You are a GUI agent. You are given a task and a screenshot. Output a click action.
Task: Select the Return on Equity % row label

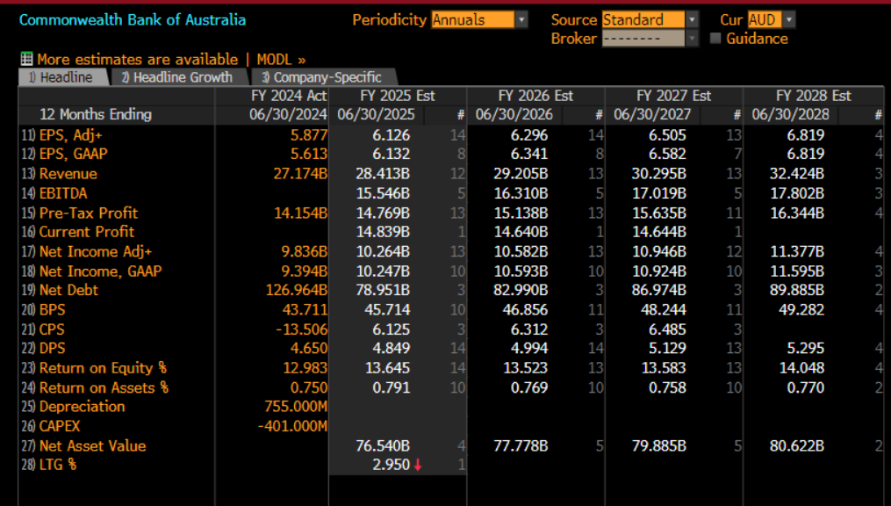[x=103, y=368]
